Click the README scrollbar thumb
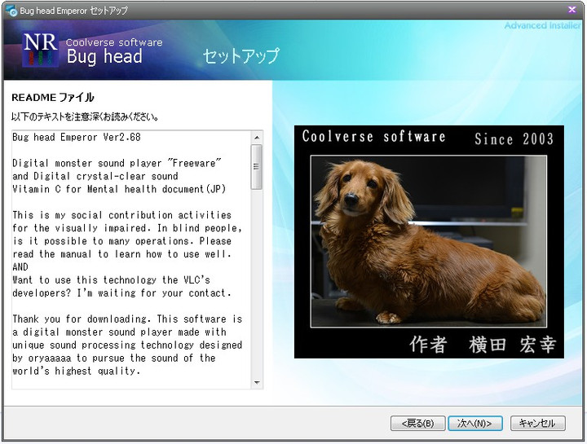Viewport: 587px width, 444px height. tap(257, 166)
